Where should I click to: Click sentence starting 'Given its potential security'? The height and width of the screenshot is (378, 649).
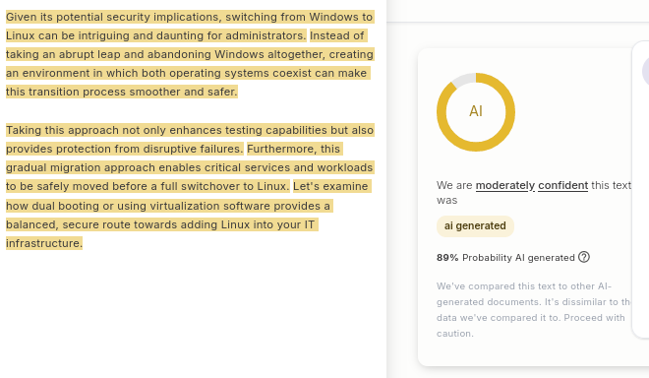[189, 27]
